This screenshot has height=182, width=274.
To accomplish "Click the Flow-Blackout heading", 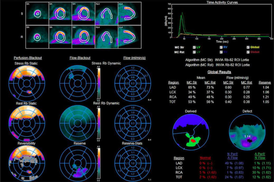I will (80, 58).
